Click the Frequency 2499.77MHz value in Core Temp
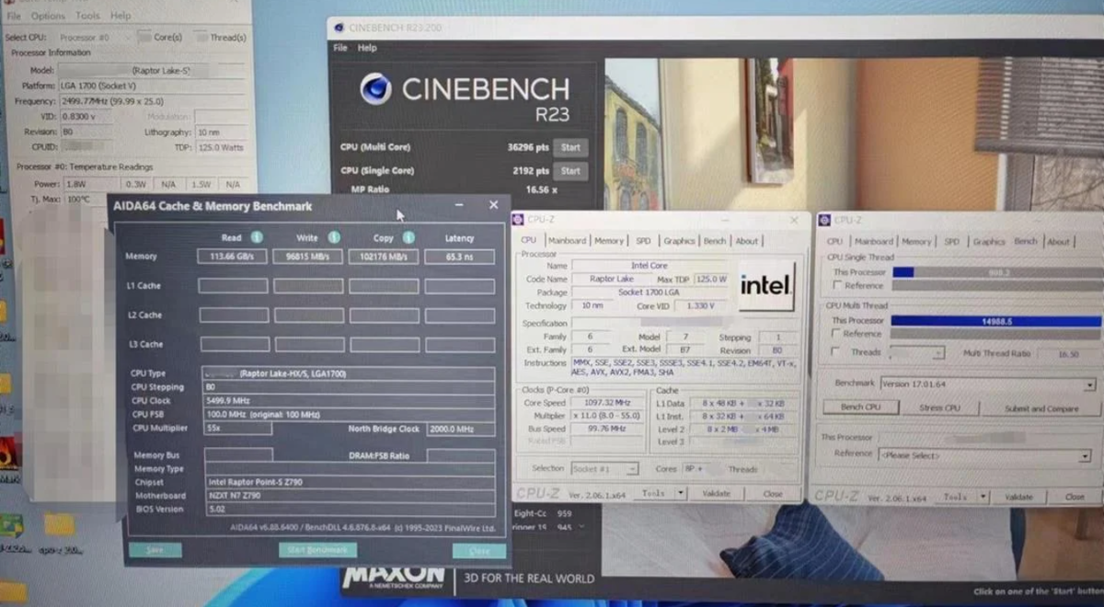The width and height of the screenshot is (1104, 607). [x=153, y=101]
